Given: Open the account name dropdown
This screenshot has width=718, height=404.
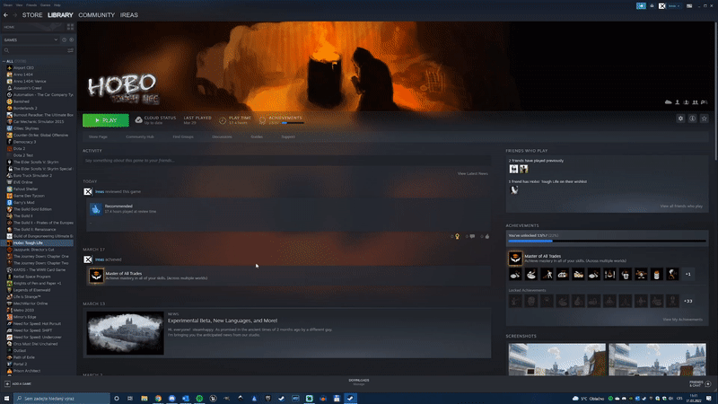Looking at the screenshot, I should 674,6.
